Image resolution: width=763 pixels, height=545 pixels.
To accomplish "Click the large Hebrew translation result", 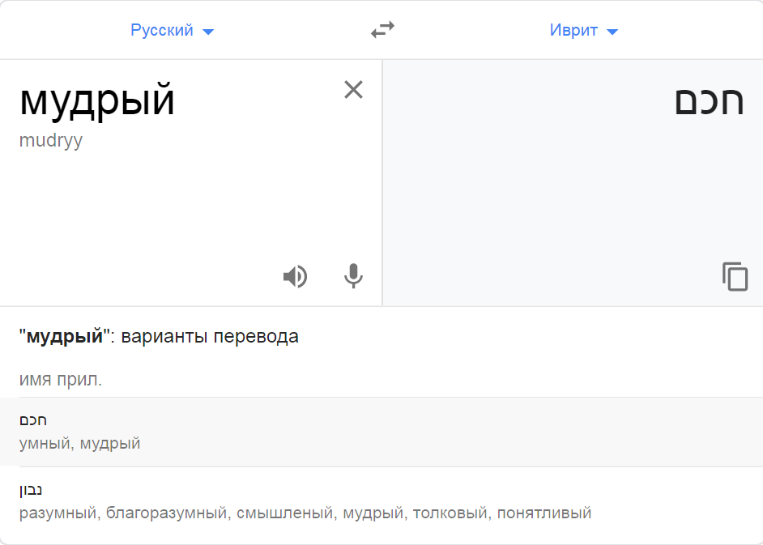I will [x=709, y=101].
